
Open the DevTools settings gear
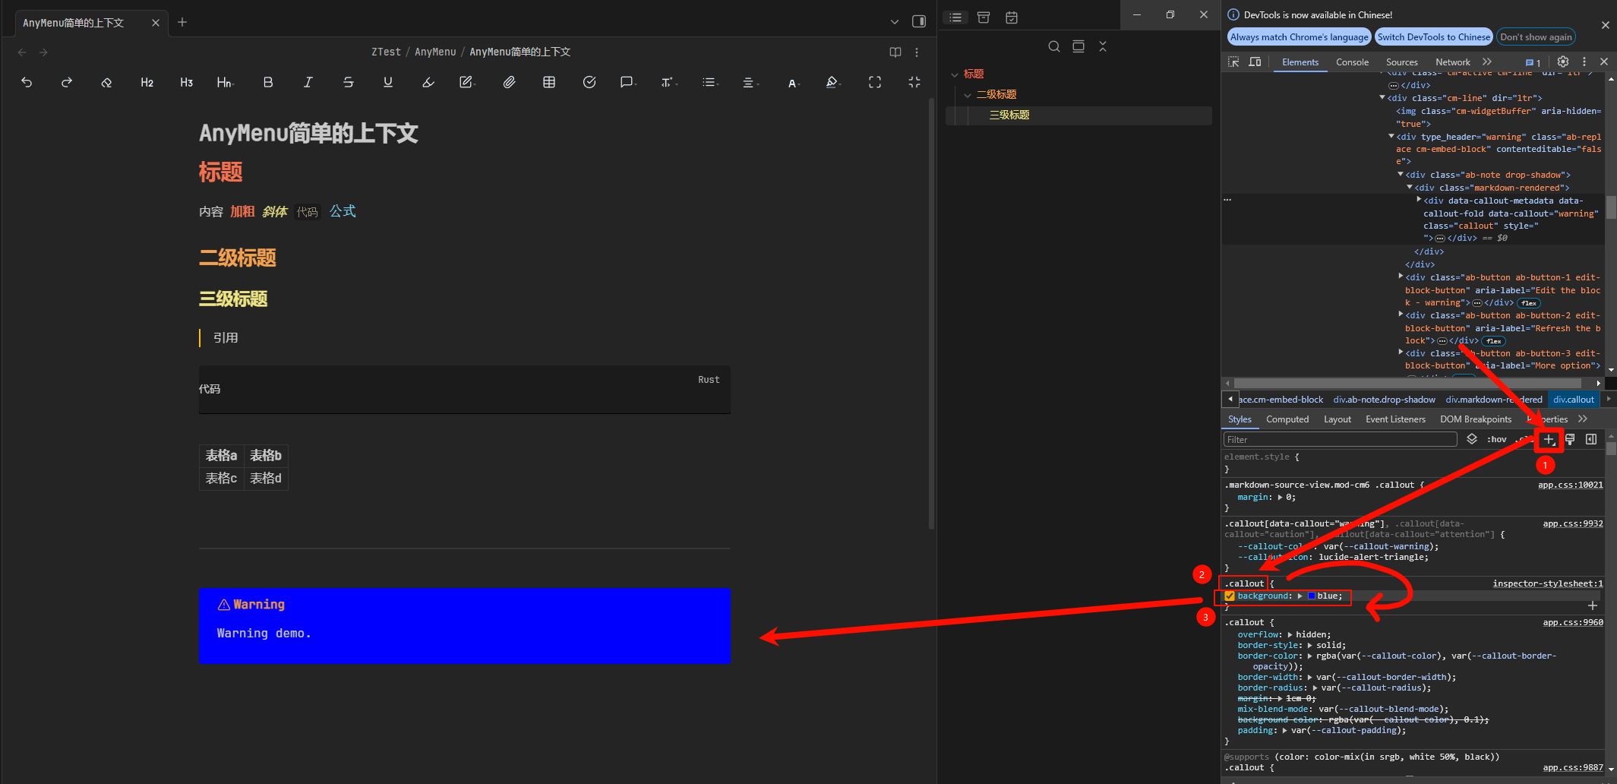click(1562, 62)
